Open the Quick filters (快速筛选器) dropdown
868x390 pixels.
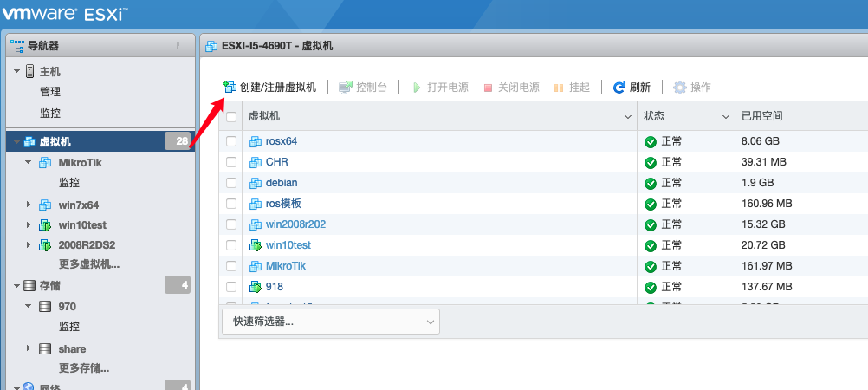331,322
